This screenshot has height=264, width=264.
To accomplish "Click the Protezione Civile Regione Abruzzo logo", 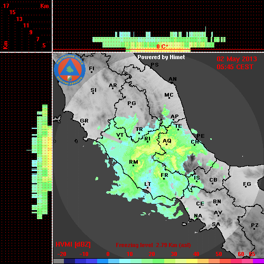I will click(70, 70).
